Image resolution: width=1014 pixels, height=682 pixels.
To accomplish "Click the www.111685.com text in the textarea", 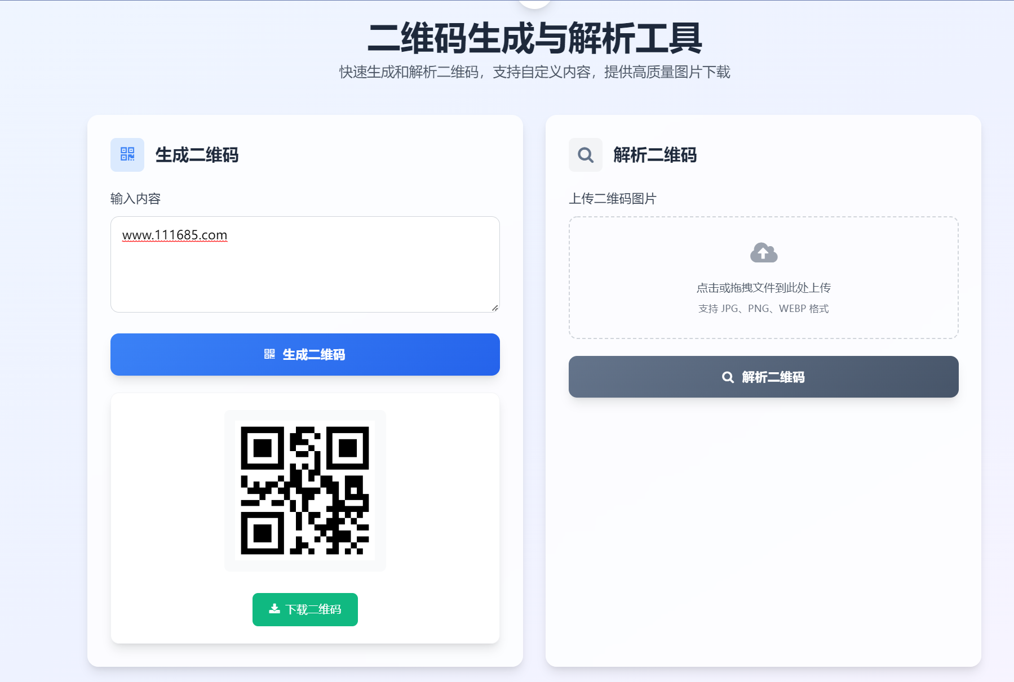I will 175,235.
